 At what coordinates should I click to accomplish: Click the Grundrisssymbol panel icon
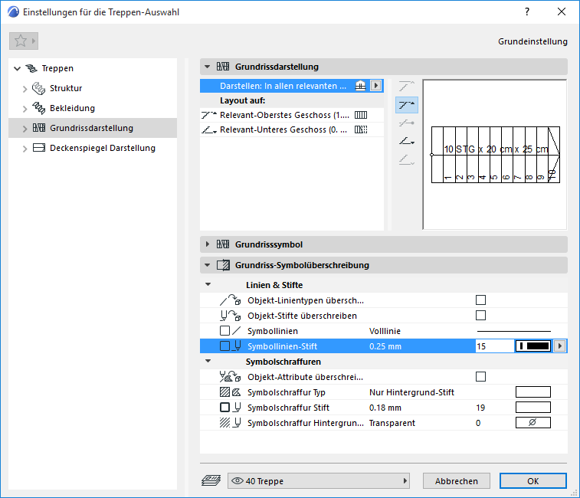click(x=223, y=244)
